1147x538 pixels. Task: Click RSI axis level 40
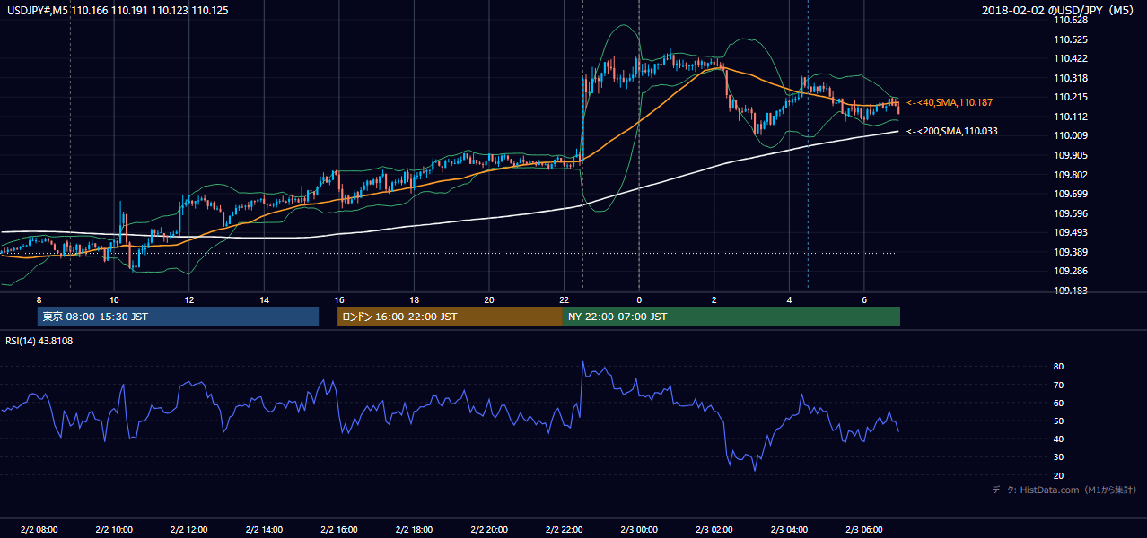click(x=1059, y=438)
